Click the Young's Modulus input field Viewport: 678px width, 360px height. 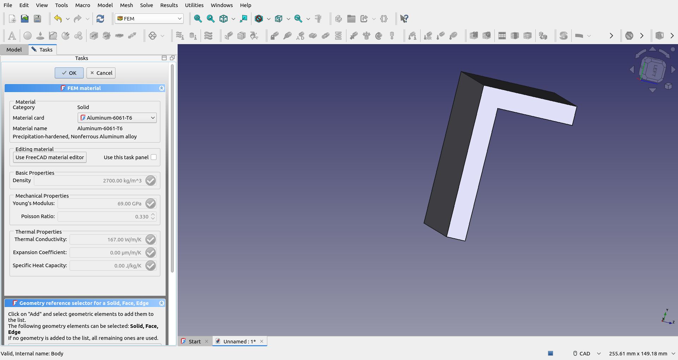point(101,204)
